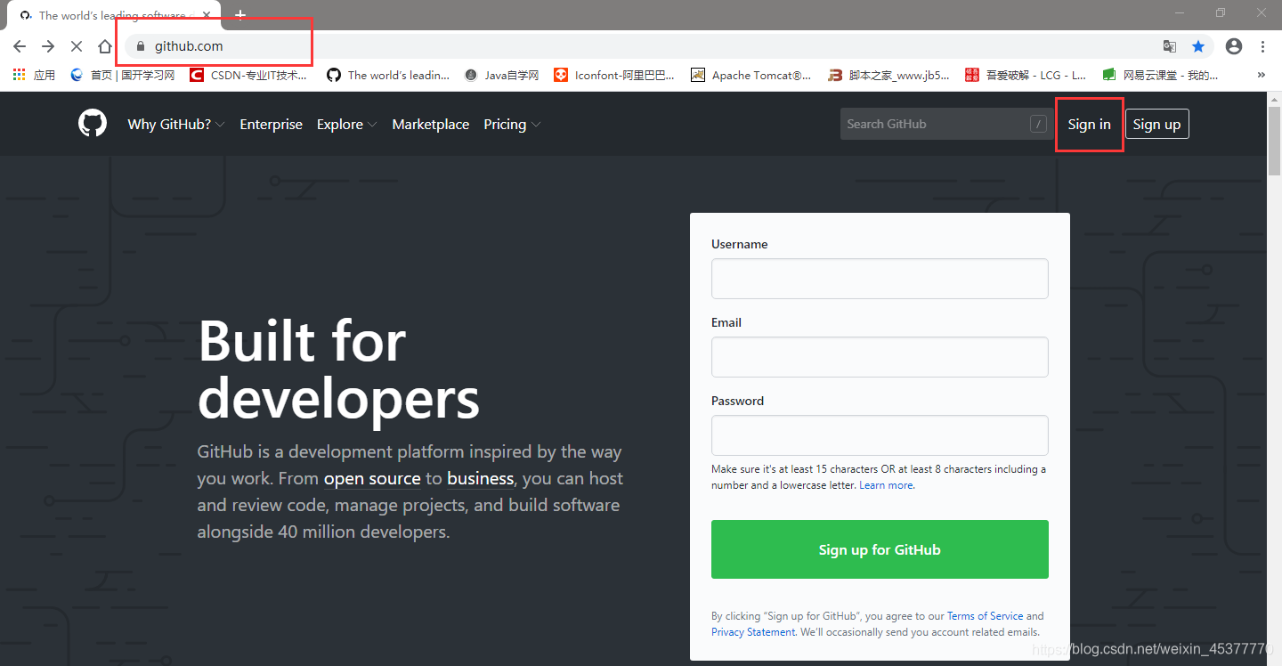Click Sign in
Viewport: 1282px width, 666px height.
coord(1089,125)
